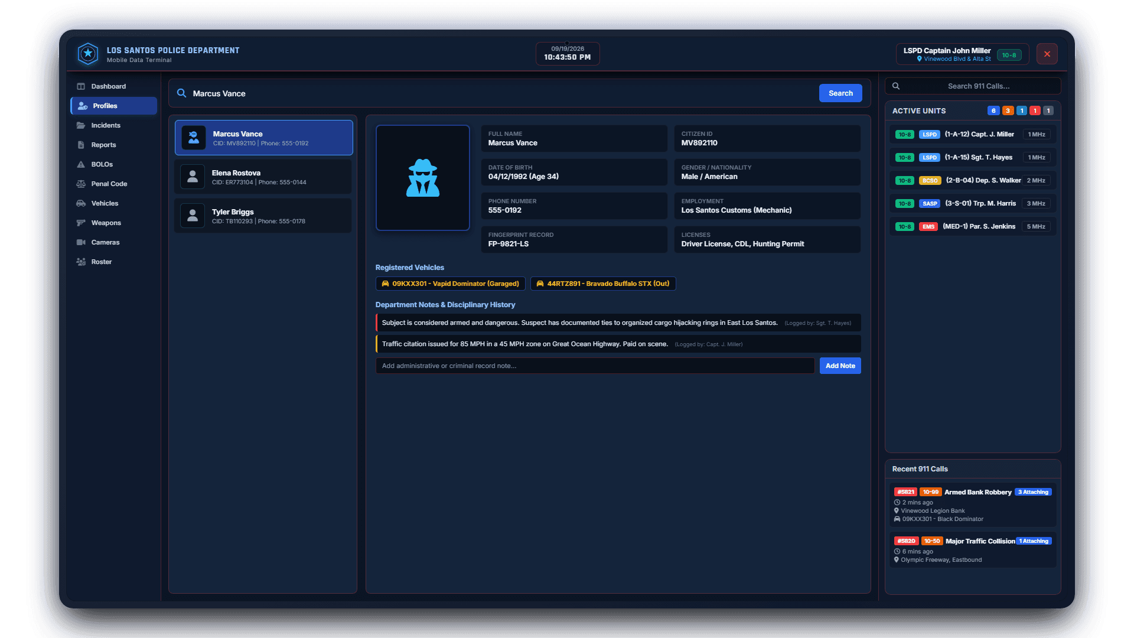This screenshot has width=1134, height=638.
Task: Select the Tyler Briggs profile result
Action: (263, 216)
